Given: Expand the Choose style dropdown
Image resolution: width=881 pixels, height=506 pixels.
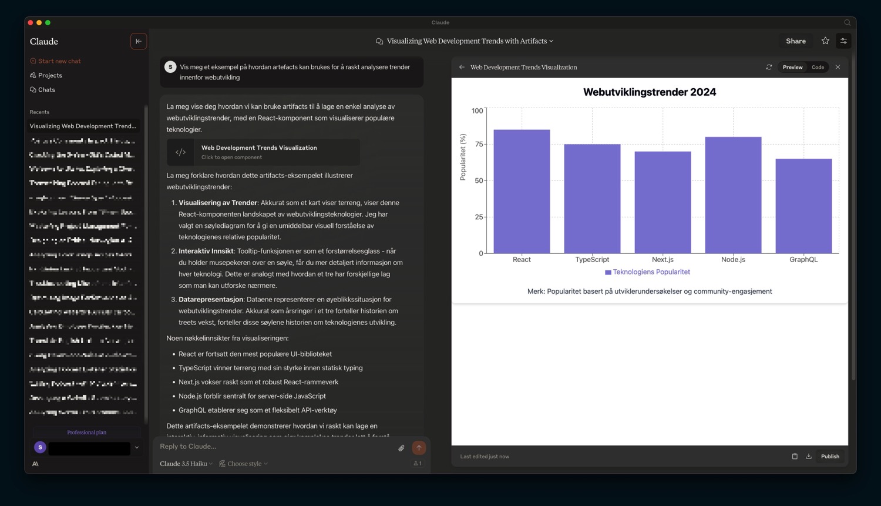Looking at the screenshot, I should [x=244, y=464].
